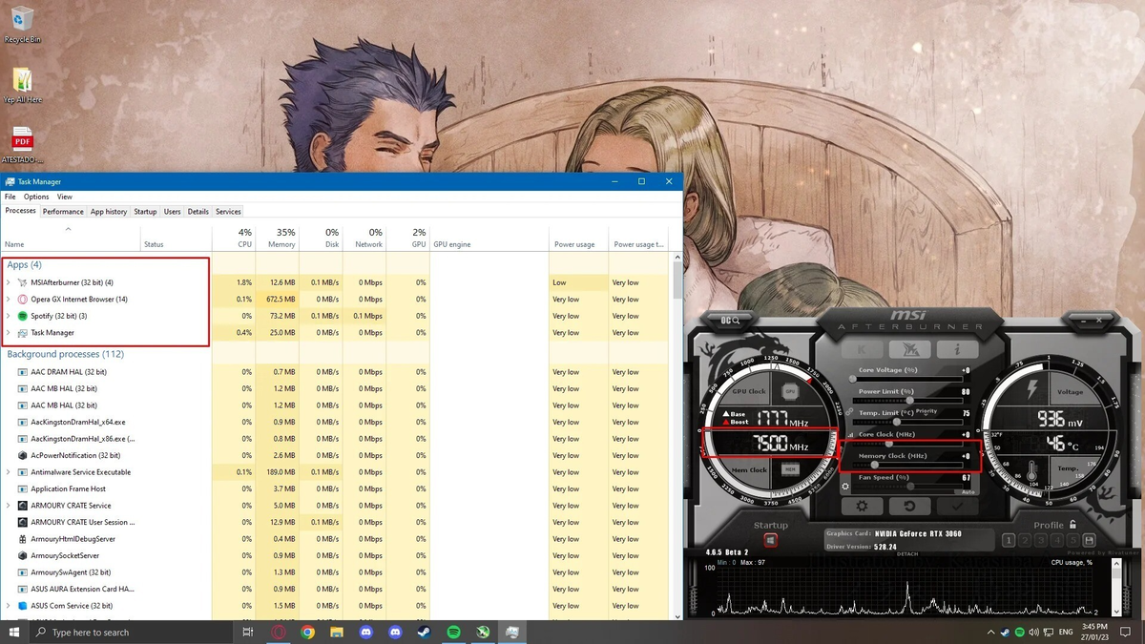Open Afterburner settings with the gear icon

pos(860,505)
